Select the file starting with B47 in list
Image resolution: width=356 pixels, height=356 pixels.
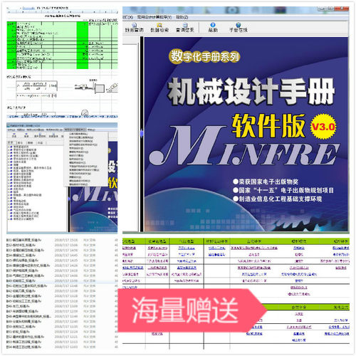pyautogui.click(x=22, y=311)
